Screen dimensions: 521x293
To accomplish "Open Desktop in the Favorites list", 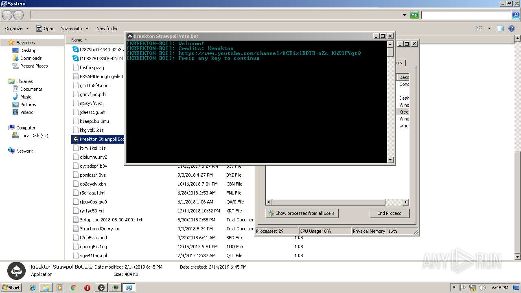I will click(x=28, y=50).
